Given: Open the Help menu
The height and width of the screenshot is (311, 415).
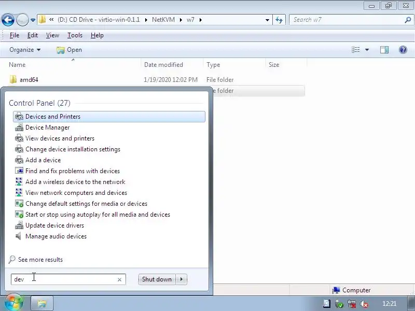Looking at the screenshot, I should click(x=97, y=35).
